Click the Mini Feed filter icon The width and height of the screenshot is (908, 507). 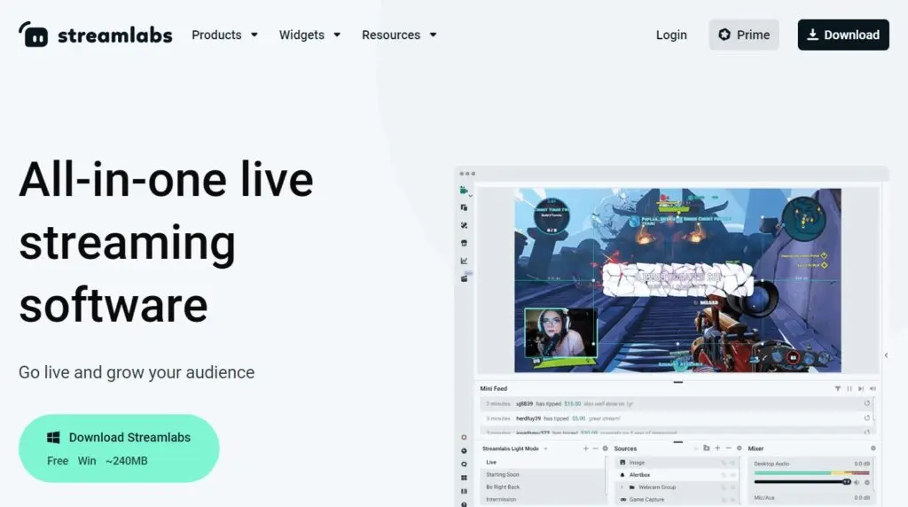[x=837, y=389]
